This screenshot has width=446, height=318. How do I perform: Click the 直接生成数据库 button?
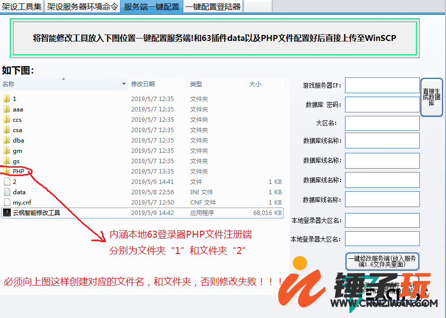[431, 97]
